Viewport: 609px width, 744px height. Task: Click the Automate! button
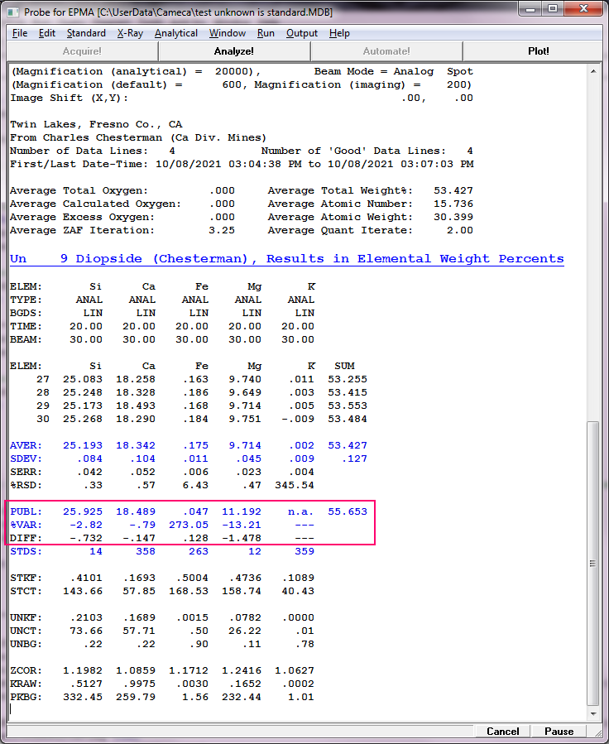386,51
